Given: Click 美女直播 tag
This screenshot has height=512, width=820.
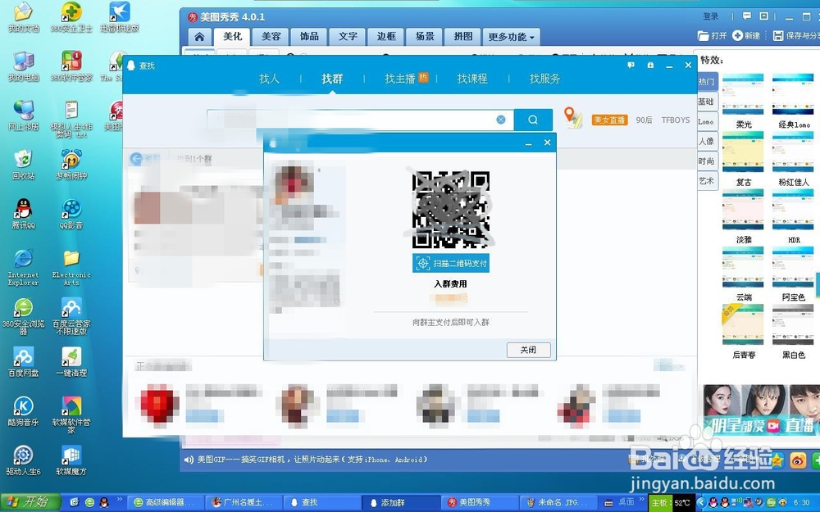Looking at the screenshot, I should 609,120.
